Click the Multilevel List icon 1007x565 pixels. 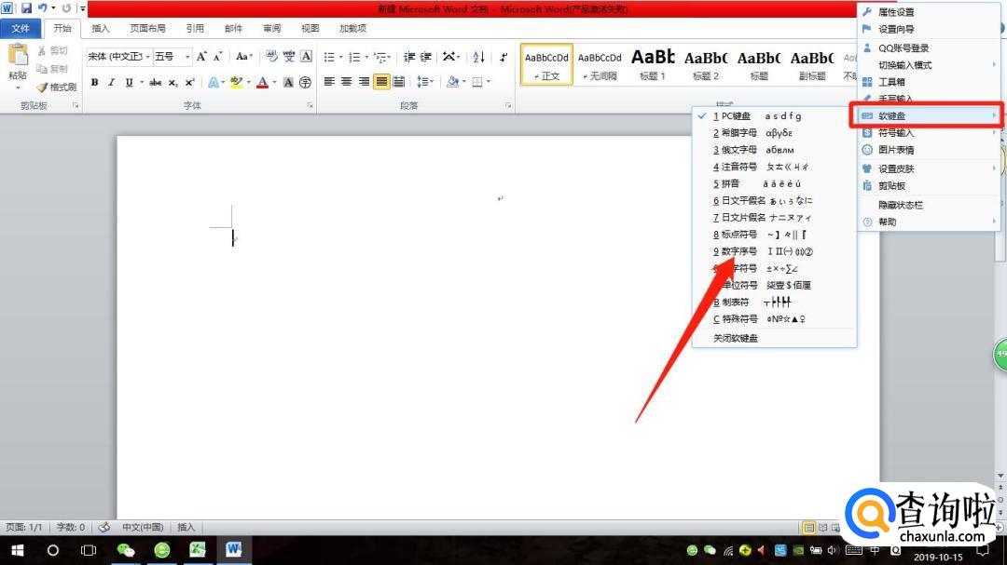pos(380,57)
